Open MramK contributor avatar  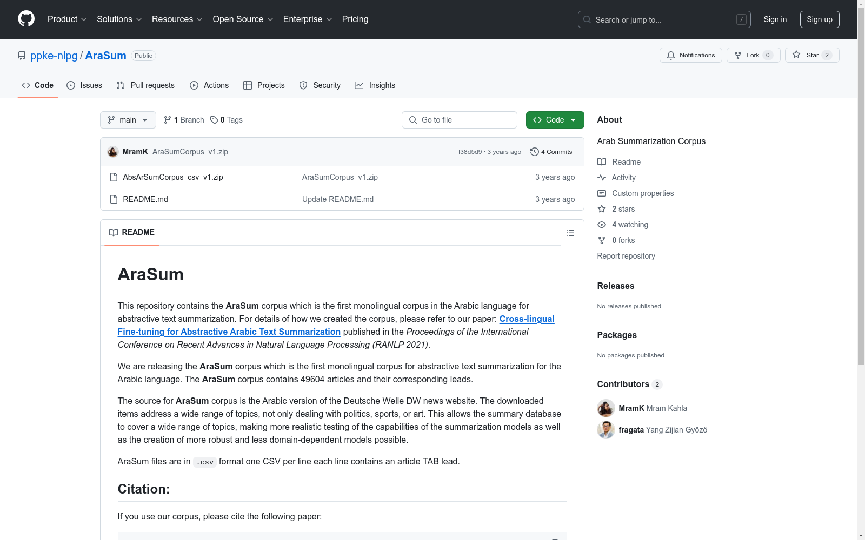coord(606,408)
